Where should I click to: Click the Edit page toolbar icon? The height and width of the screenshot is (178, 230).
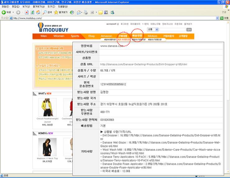[x=92, y=12]
